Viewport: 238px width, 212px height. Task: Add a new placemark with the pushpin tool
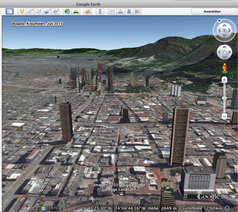[x=22, y=12]
